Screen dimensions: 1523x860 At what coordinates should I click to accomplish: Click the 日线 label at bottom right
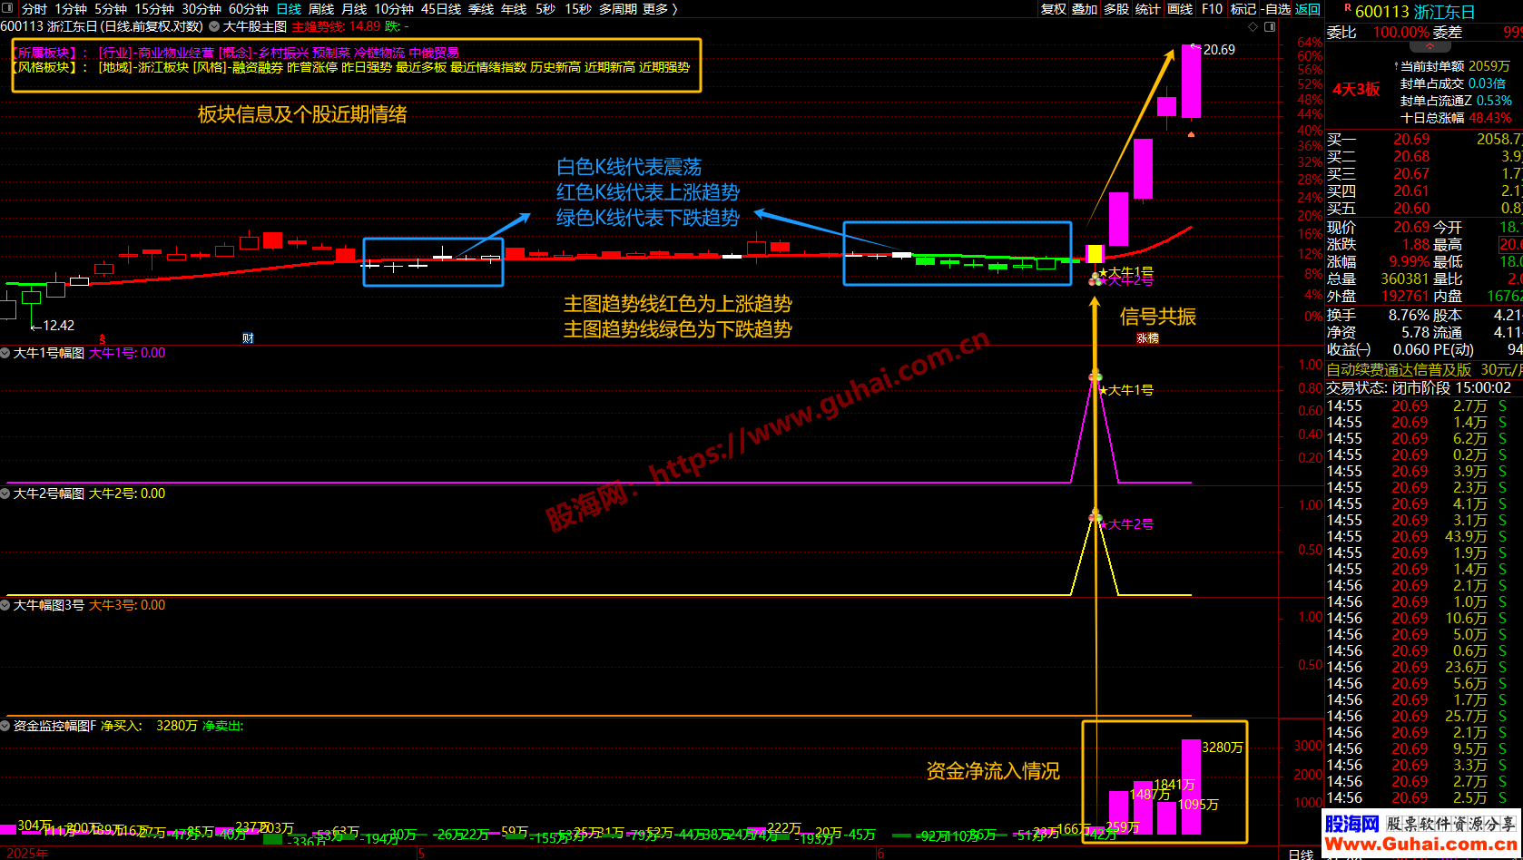click(x=1301, y=854)
